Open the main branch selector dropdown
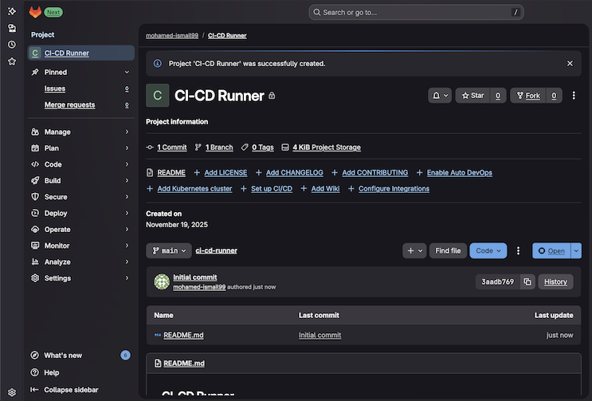The width and height of the screenshot is (592, 401). click(x=169, y=250)
